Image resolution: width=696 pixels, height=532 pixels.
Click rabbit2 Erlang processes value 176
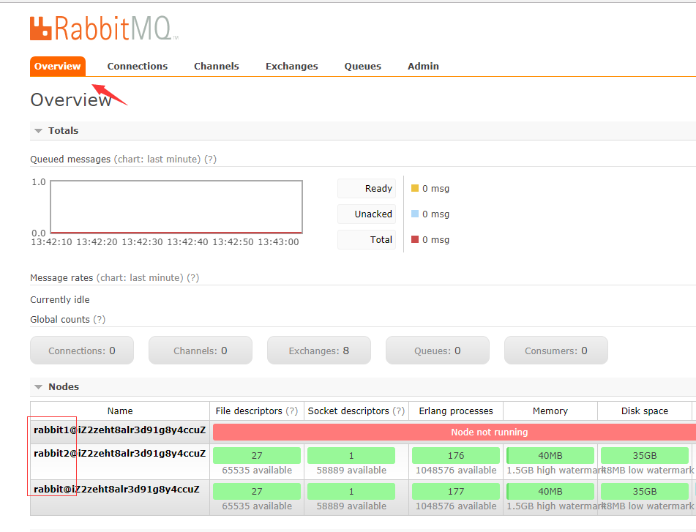pos(456,456)
